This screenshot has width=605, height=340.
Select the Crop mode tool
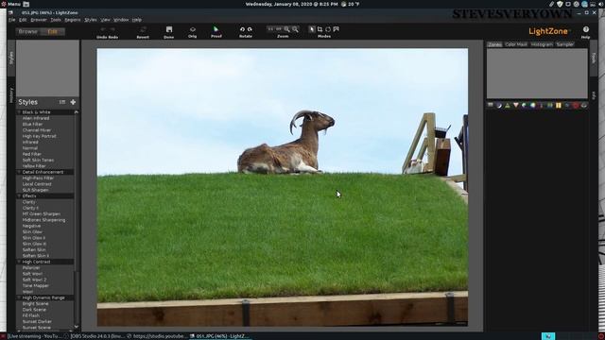[x=320, y=29]
